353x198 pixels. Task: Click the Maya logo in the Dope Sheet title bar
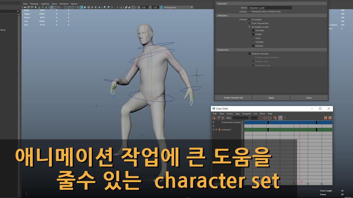pyautogui.click(x=214, y=109)
